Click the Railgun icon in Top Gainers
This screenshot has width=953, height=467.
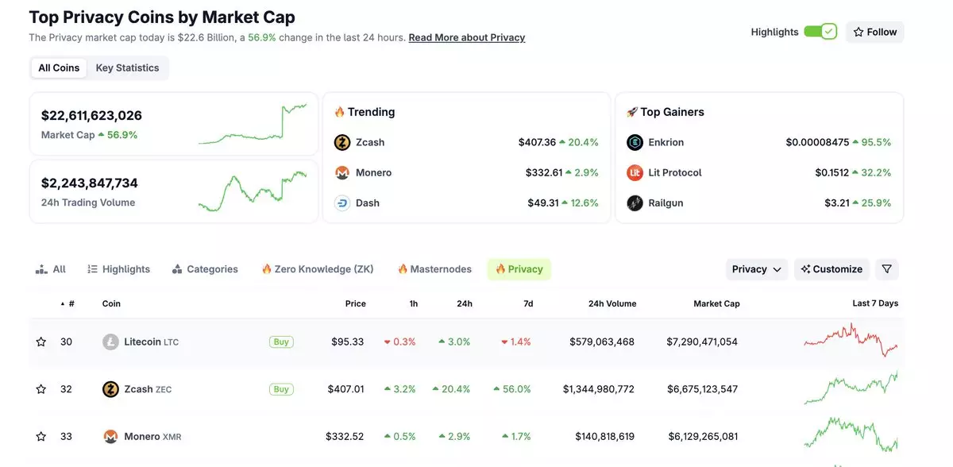(635, 203)
